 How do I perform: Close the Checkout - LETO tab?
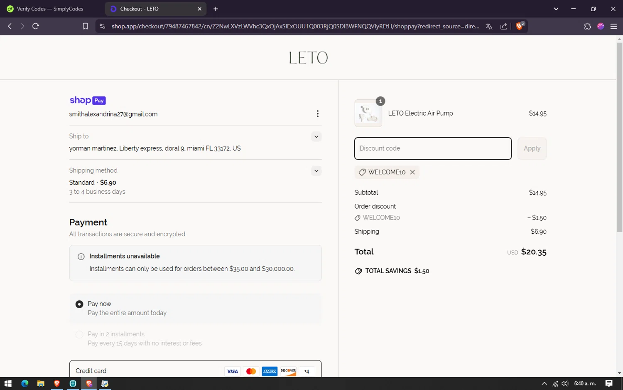(199, 9)
